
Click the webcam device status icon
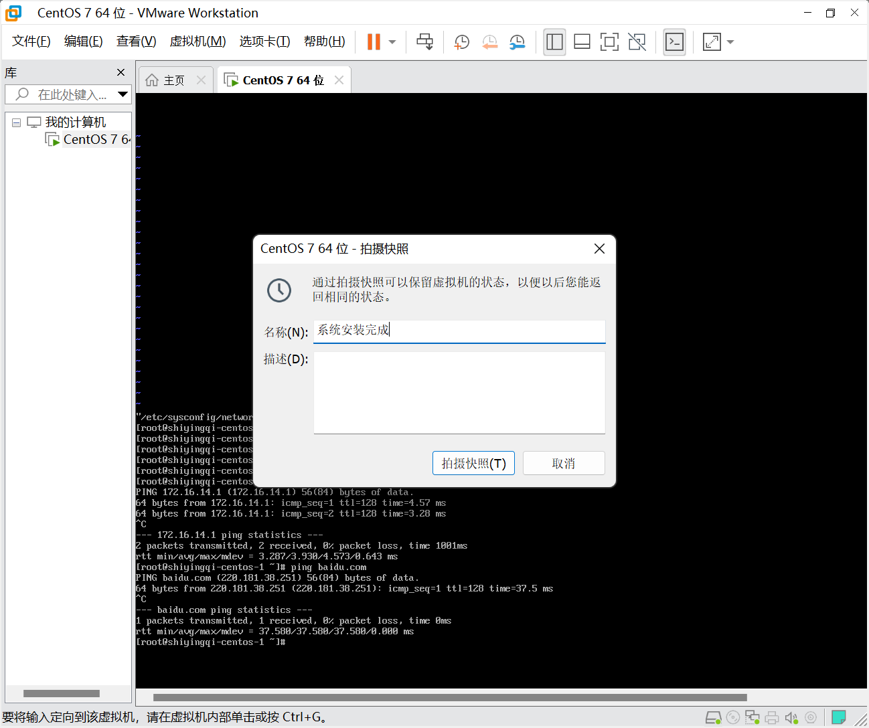(x=811, y=718)
